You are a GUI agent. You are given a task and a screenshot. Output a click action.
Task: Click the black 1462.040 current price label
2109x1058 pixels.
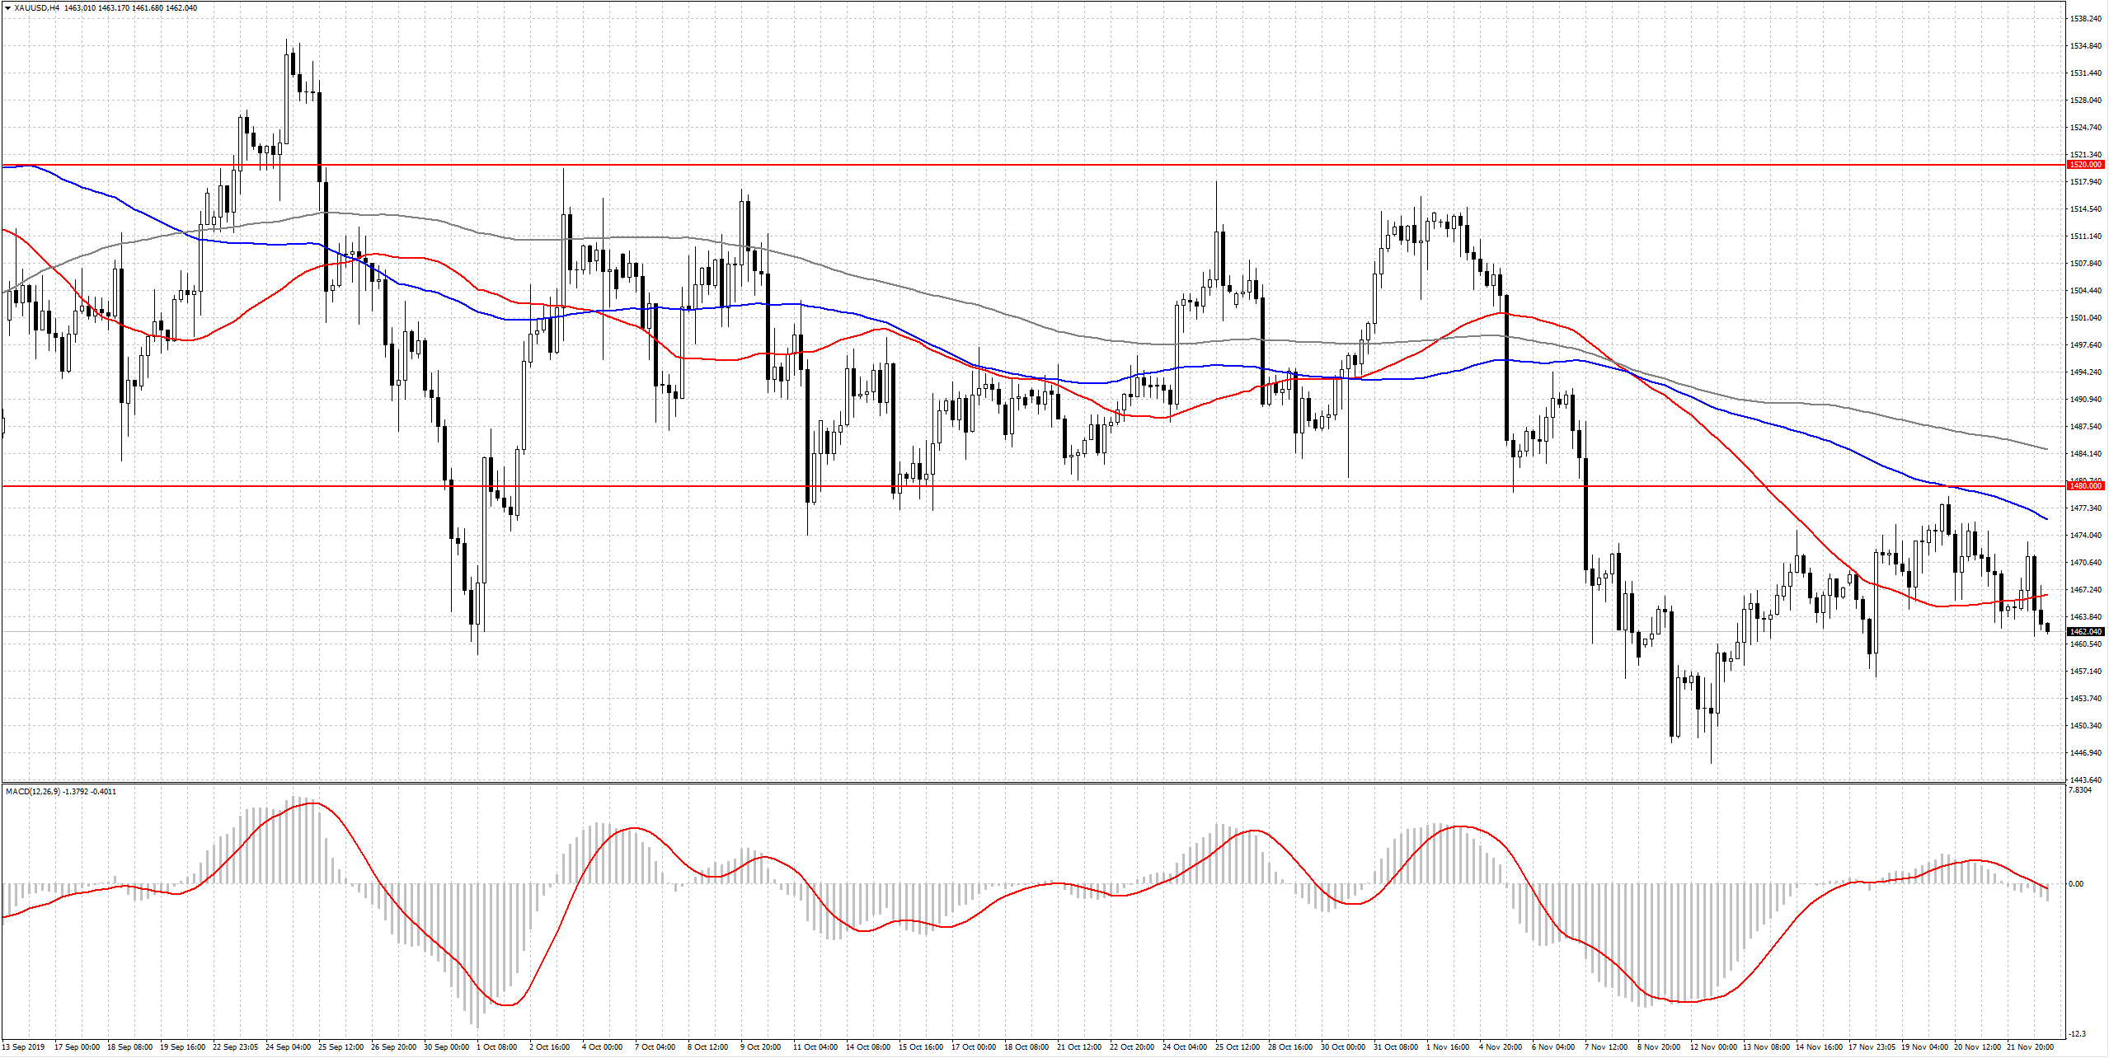pyautogui.click(x=2087, y=632)
